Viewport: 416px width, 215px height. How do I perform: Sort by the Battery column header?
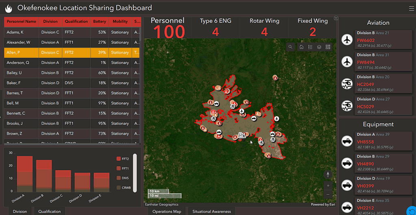(100, 22)
